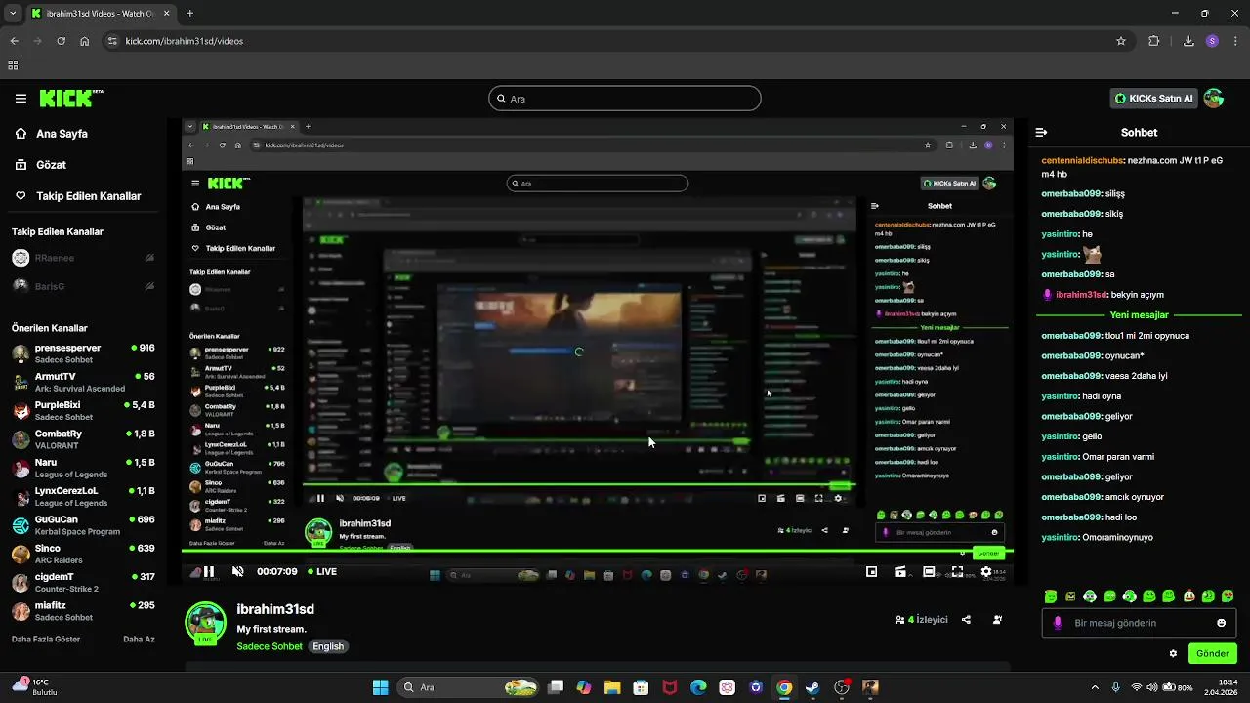Viewport: 1250px width, 703px height.
Task: Click the 4 İzleyici viewer count
Action: tap(921, 620)
